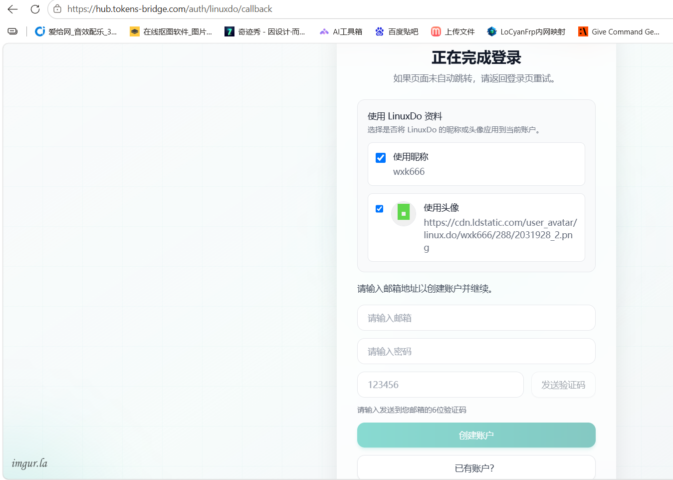Click the address bar URL text
Image resolution: width=673 pixels, height=480 pixels.
pos(170,9)
